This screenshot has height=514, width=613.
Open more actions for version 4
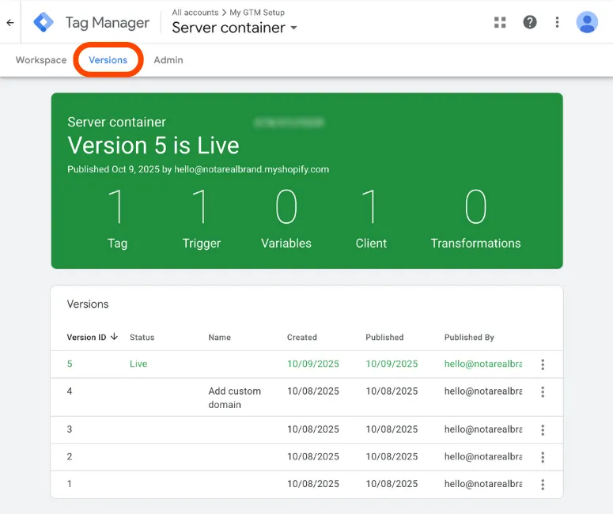click(543, 391)
